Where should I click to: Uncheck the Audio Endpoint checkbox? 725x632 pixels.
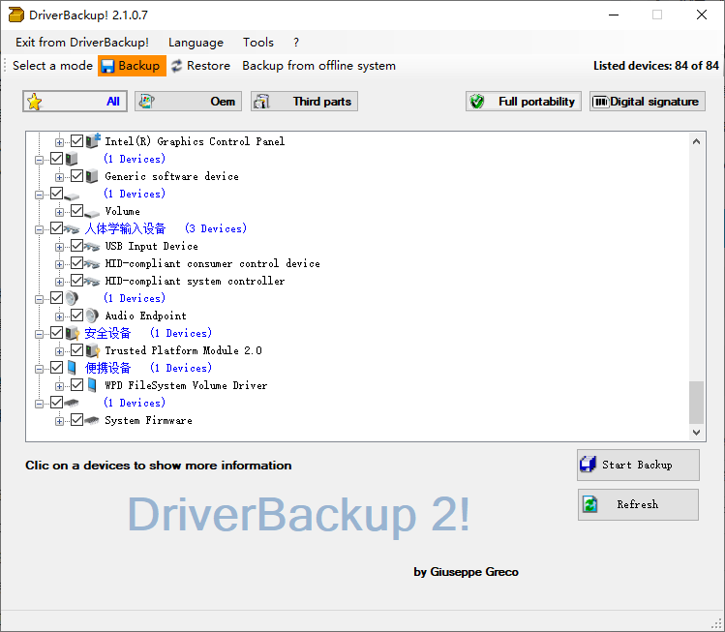coord(76,316)
